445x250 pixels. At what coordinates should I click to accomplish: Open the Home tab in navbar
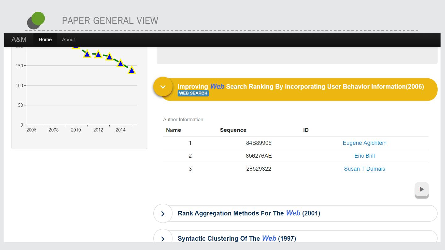[45, 40]
